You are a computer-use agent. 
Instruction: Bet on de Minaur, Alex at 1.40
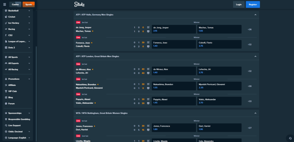pos(174,71)
